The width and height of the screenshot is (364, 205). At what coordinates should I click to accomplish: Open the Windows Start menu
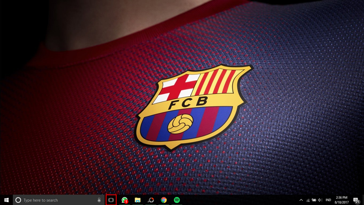click(x=6, y=200)
